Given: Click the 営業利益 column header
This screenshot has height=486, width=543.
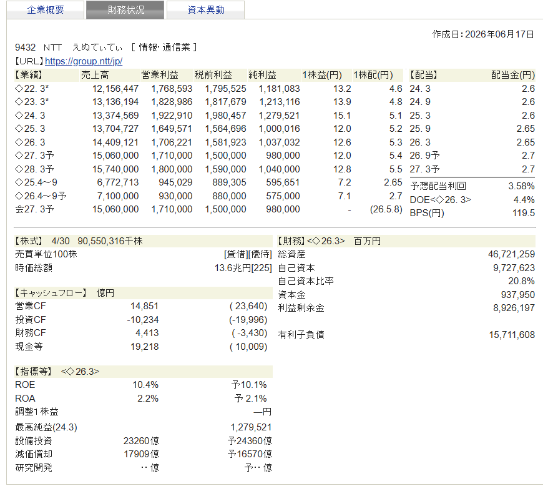Looking at the screenshot, I should click(x=160, y=75).
